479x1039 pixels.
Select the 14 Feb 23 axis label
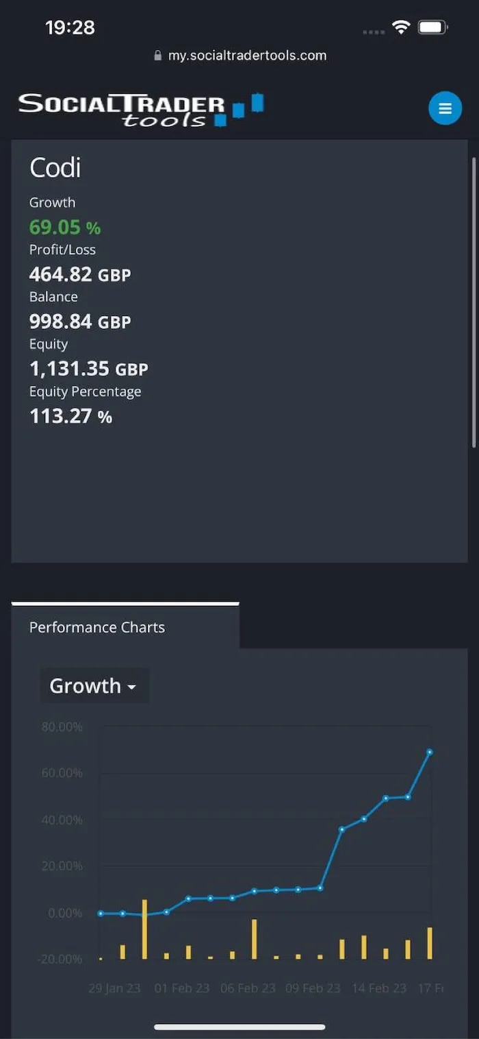379,988
